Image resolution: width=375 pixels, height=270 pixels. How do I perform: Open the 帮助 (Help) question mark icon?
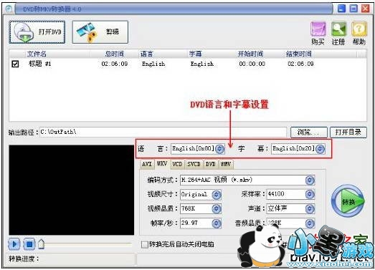coord(359,29)
